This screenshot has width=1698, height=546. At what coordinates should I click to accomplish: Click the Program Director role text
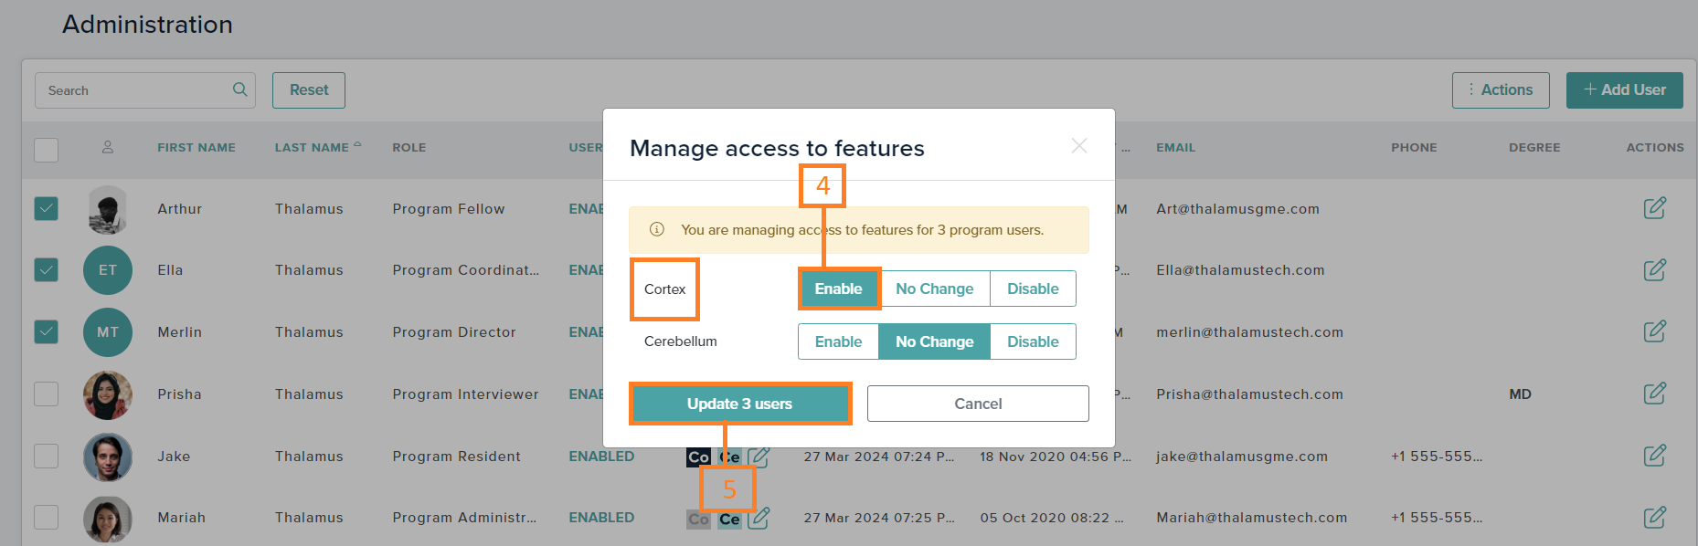(454, 332)
